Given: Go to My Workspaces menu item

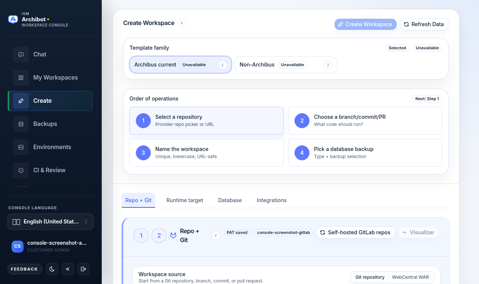Looking at the screenshot, I should coord(50,78).
